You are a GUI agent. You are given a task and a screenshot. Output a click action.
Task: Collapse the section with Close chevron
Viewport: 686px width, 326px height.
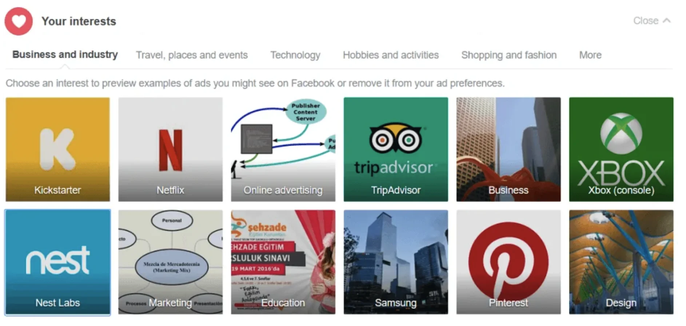click(x=652, y=21)
